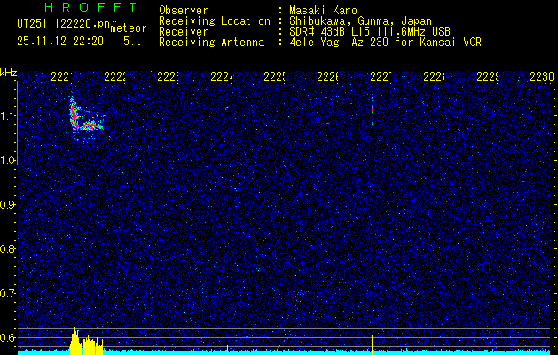Image resolution: width=558 pixels, height=355 pixels.
Task: Click time axis label 2223
Action: tap(168, 77)
